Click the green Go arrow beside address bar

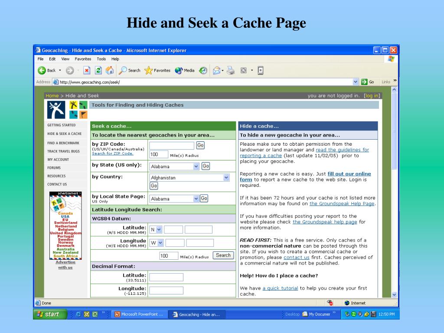(x=364, y=82)
